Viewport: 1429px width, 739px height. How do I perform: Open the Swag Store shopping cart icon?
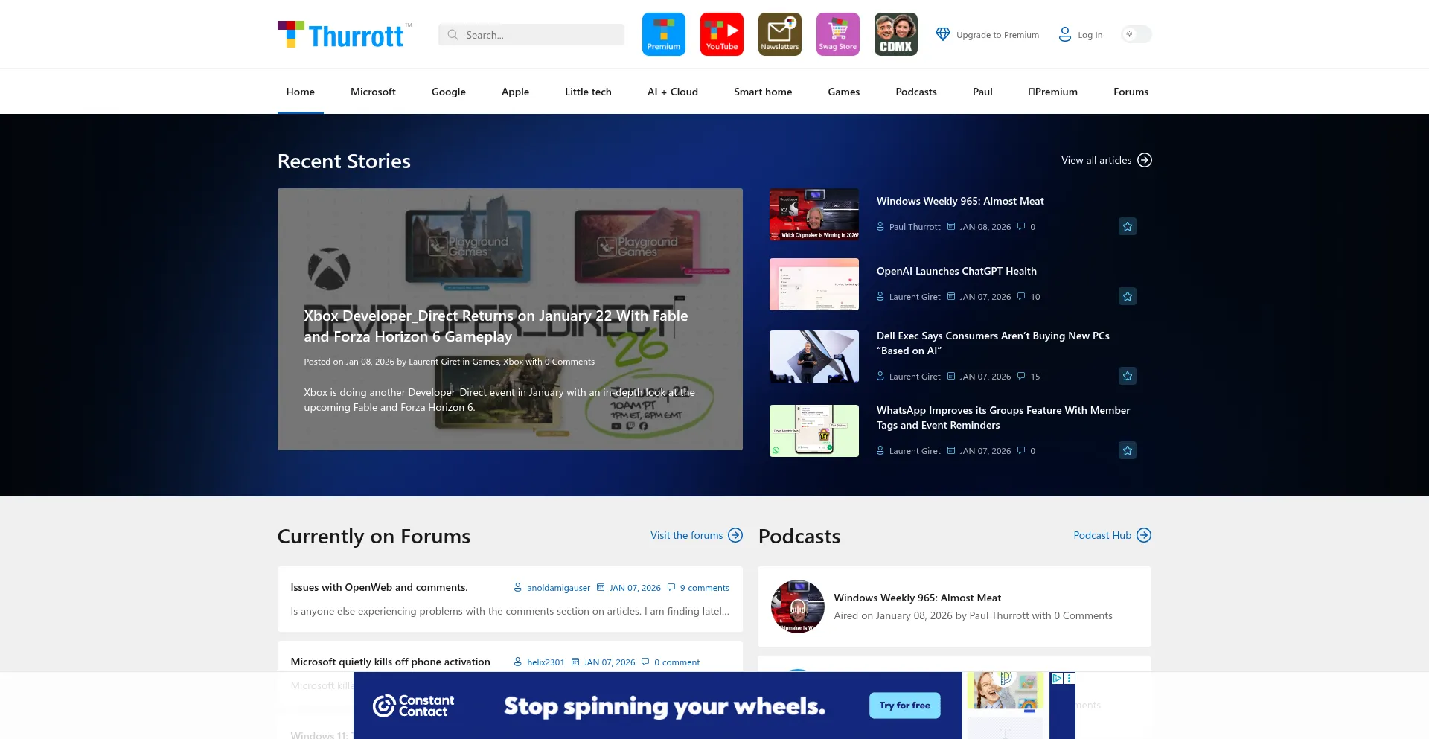click(x=837, y=33)
